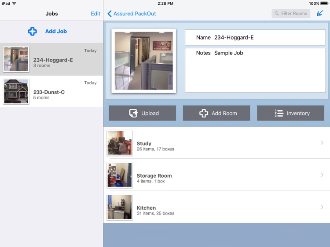
Task: Tap '3 rooms' under 234-Hoggard-E
Action: (42, 65)
